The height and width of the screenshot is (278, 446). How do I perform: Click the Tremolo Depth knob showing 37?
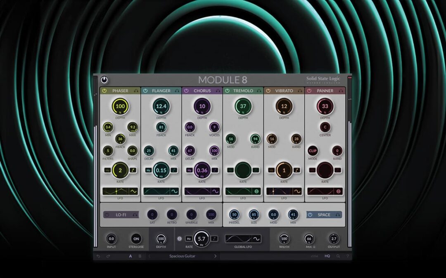(x=243, y=106)
